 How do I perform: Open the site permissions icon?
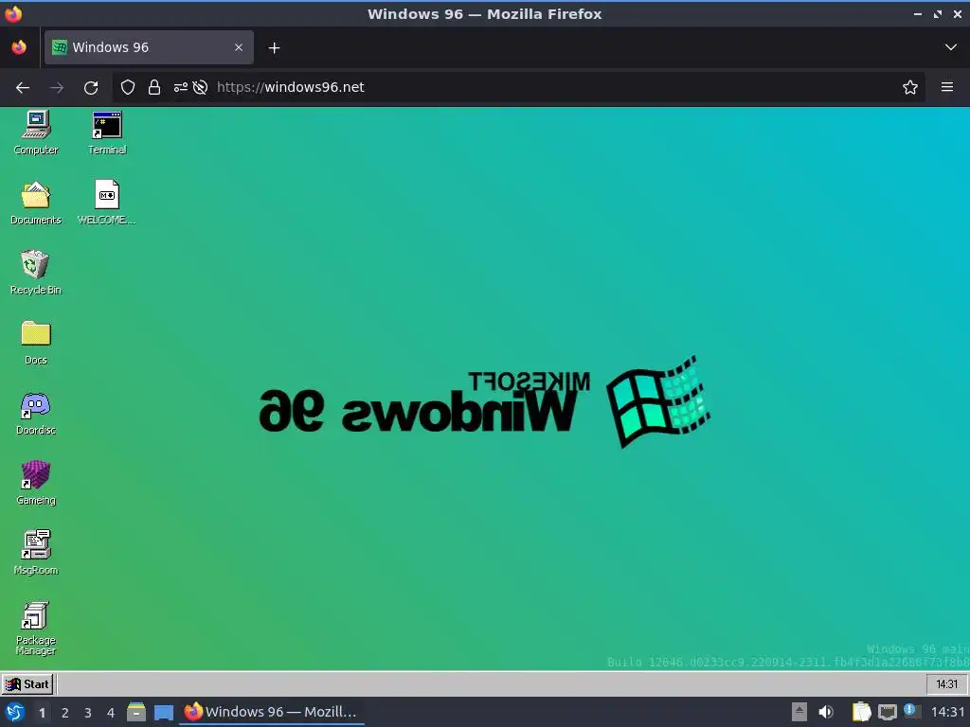click(181, 87)
